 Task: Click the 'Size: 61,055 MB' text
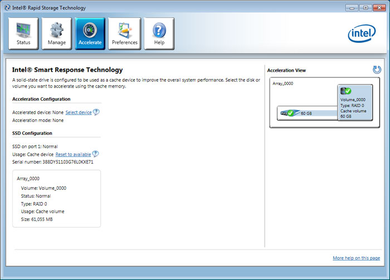(37, 219)
